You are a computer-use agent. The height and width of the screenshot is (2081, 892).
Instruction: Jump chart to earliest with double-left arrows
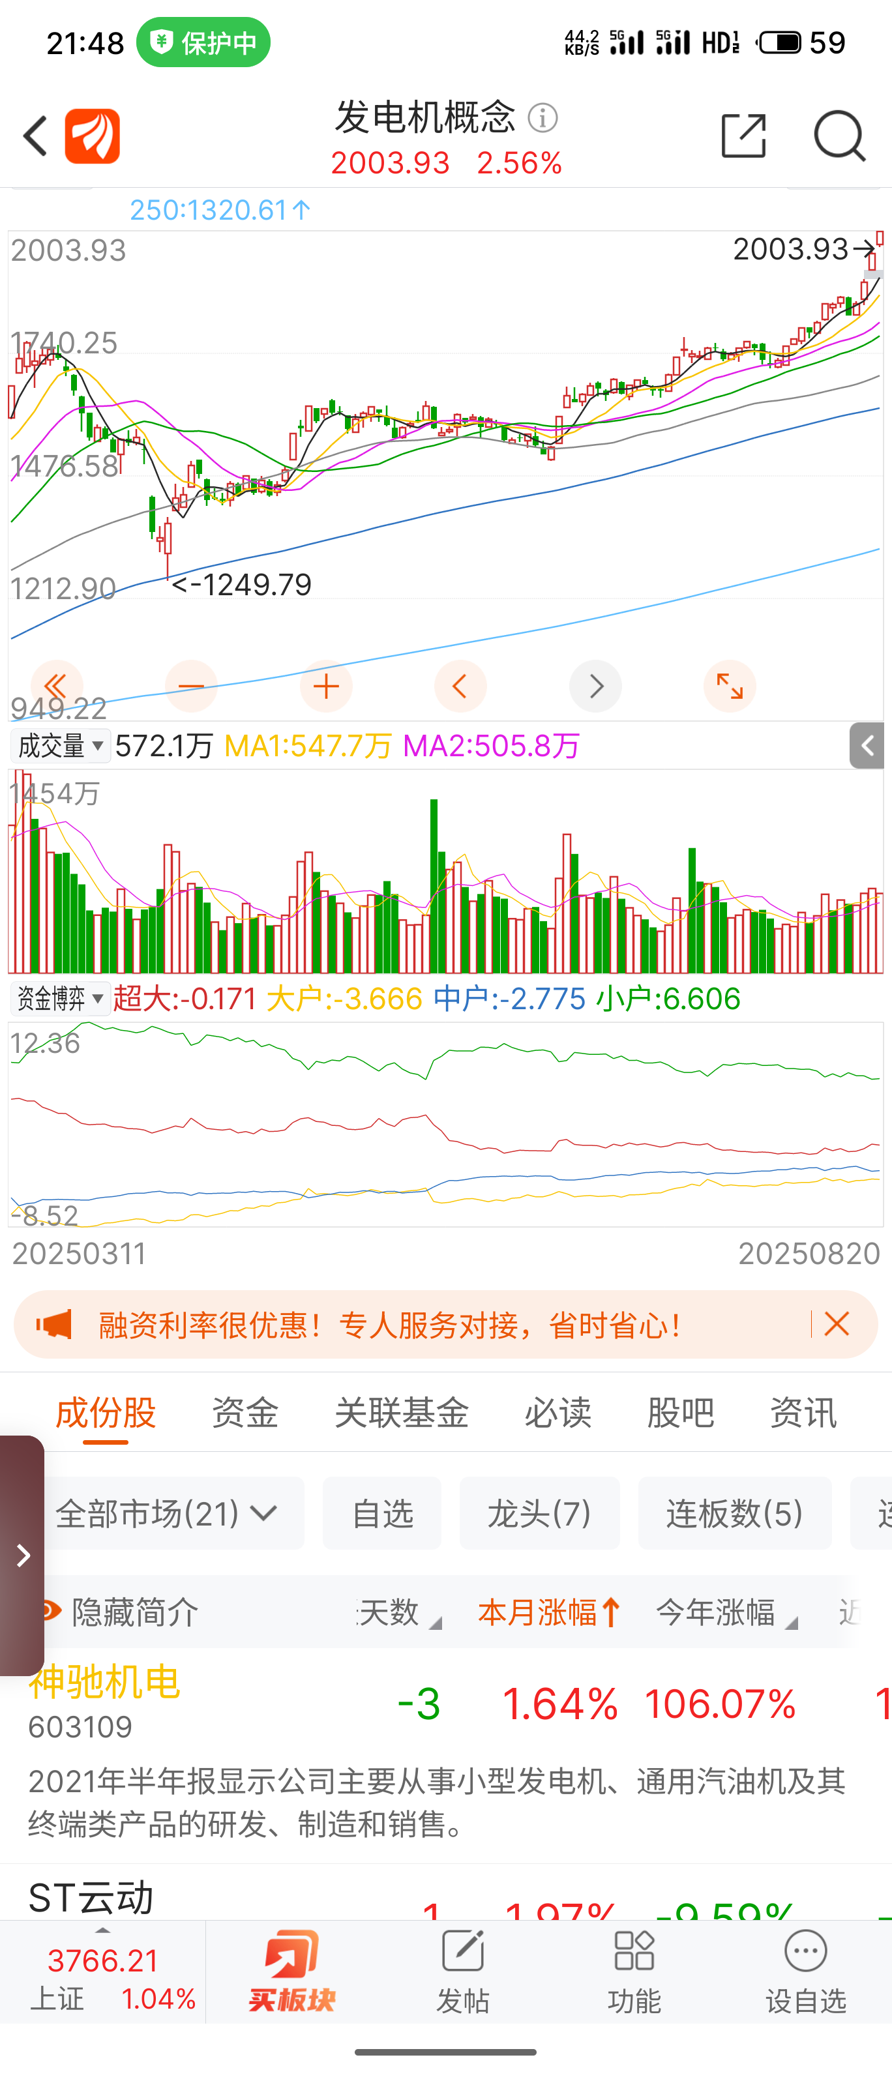tap(57, 686)
